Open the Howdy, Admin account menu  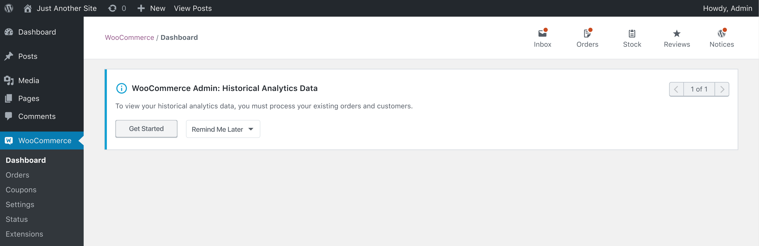click(727, 8)
